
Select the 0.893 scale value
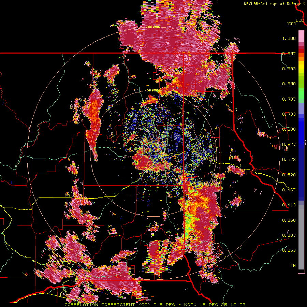coord(289,69)
